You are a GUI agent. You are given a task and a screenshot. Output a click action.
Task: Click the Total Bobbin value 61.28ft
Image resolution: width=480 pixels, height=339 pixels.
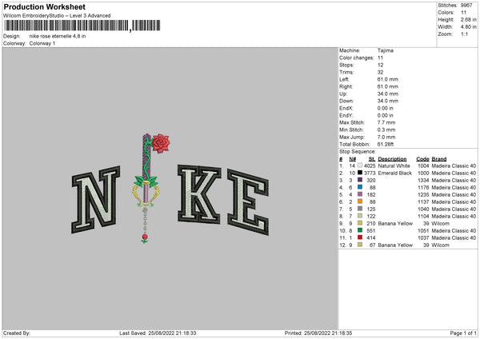pyautogui.click(x=386, y=144)
